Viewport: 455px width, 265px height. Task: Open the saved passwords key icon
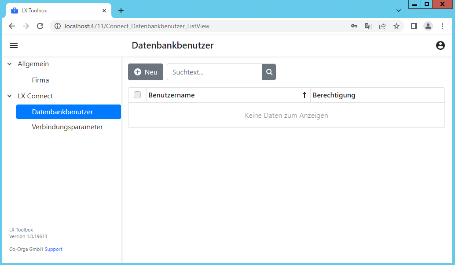354,26
